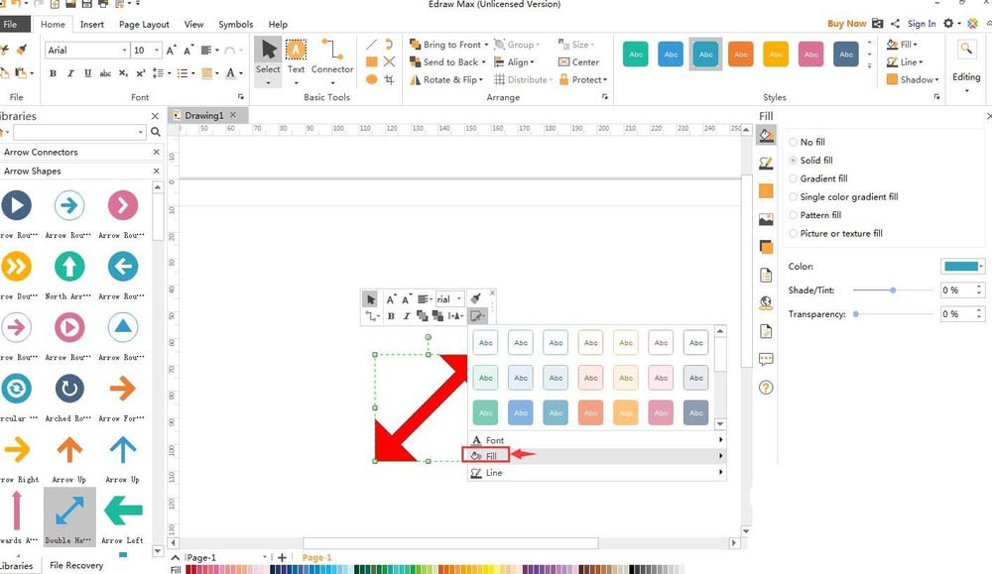Choose the Arrow Left library shape
This screenshot has height=574, width=992.
coord(123,513)
